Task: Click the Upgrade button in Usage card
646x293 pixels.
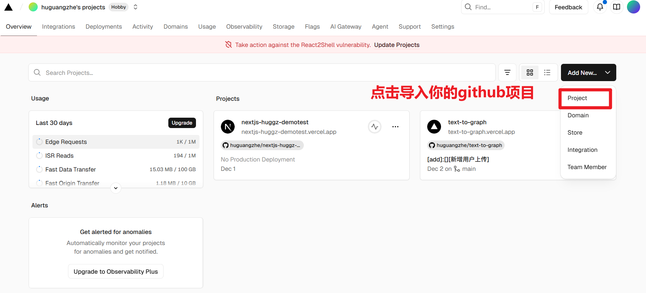Action: click(182, 123)
